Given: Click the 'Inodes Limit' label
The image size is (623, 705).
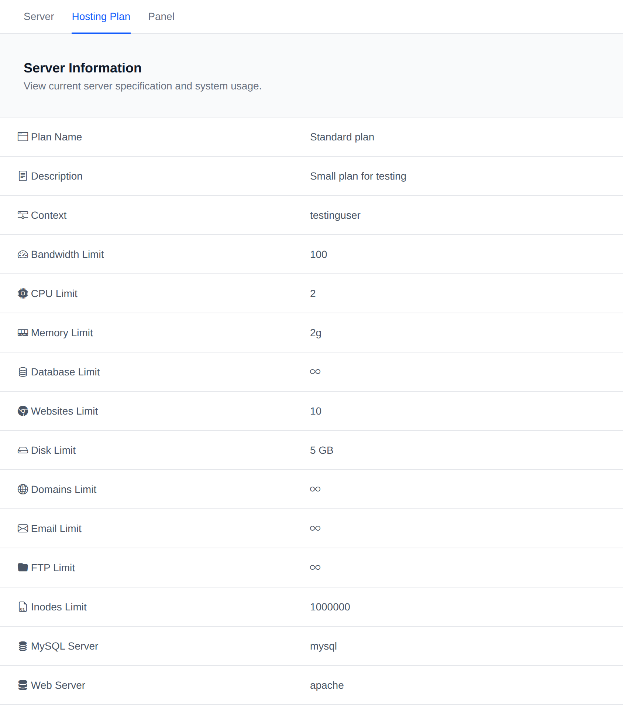Looking at the screenshot, I should tap(59, 607).
